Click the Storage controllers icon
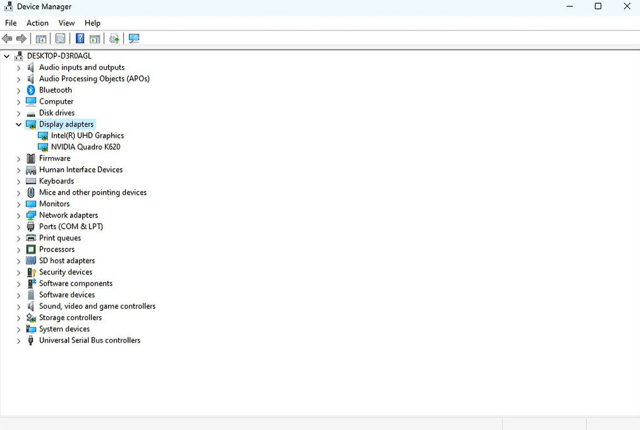 [x=31, y=317]
